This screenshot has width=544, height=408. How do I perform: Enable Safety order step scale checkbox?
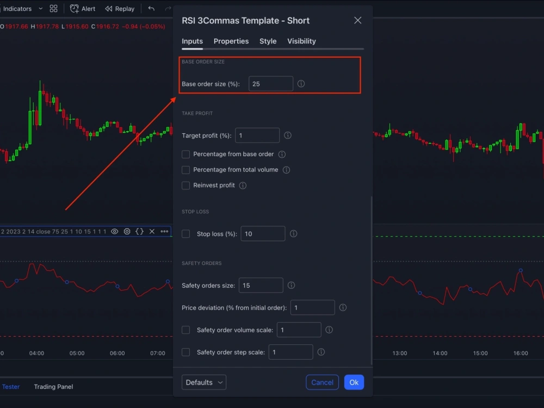click(186, 352)
